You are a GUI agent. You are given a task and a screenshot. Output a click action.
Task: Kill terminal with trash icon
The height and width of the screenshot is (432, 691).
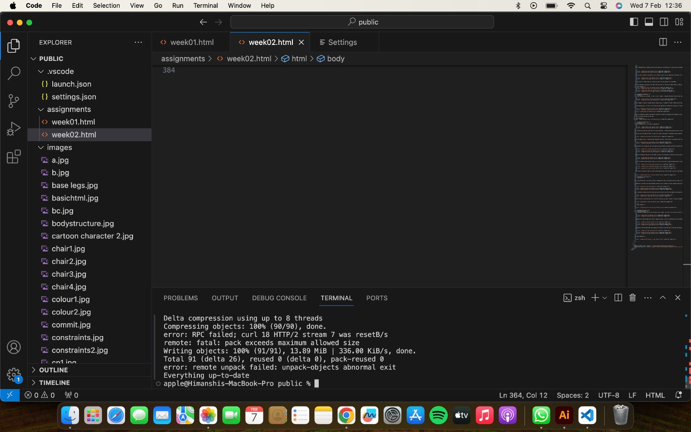click(633, 298)
